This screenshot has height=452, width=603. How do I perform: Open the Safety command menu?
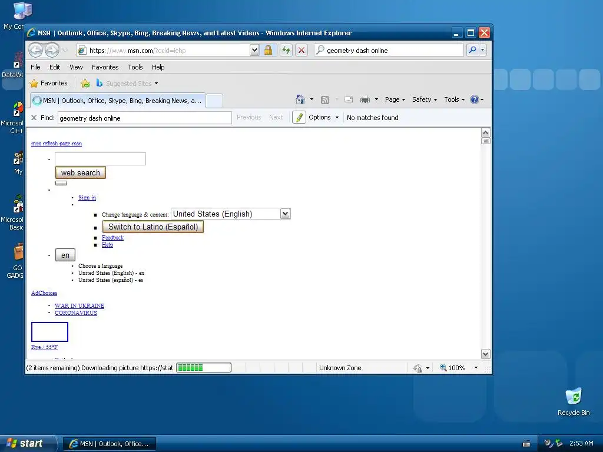425,99
